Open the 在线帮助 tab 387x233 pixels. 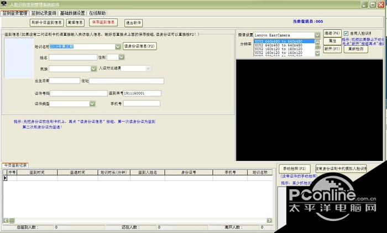coord(97,13)
